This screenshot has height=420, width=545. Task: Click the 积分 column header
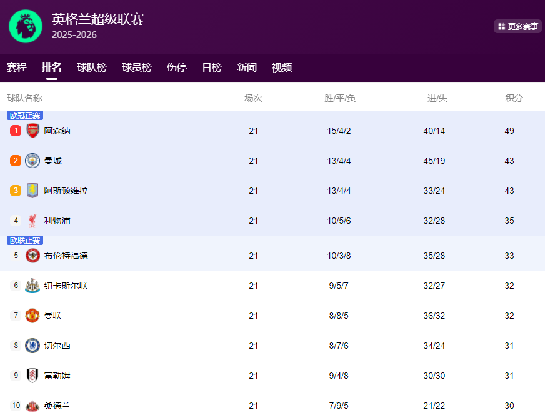514,98
